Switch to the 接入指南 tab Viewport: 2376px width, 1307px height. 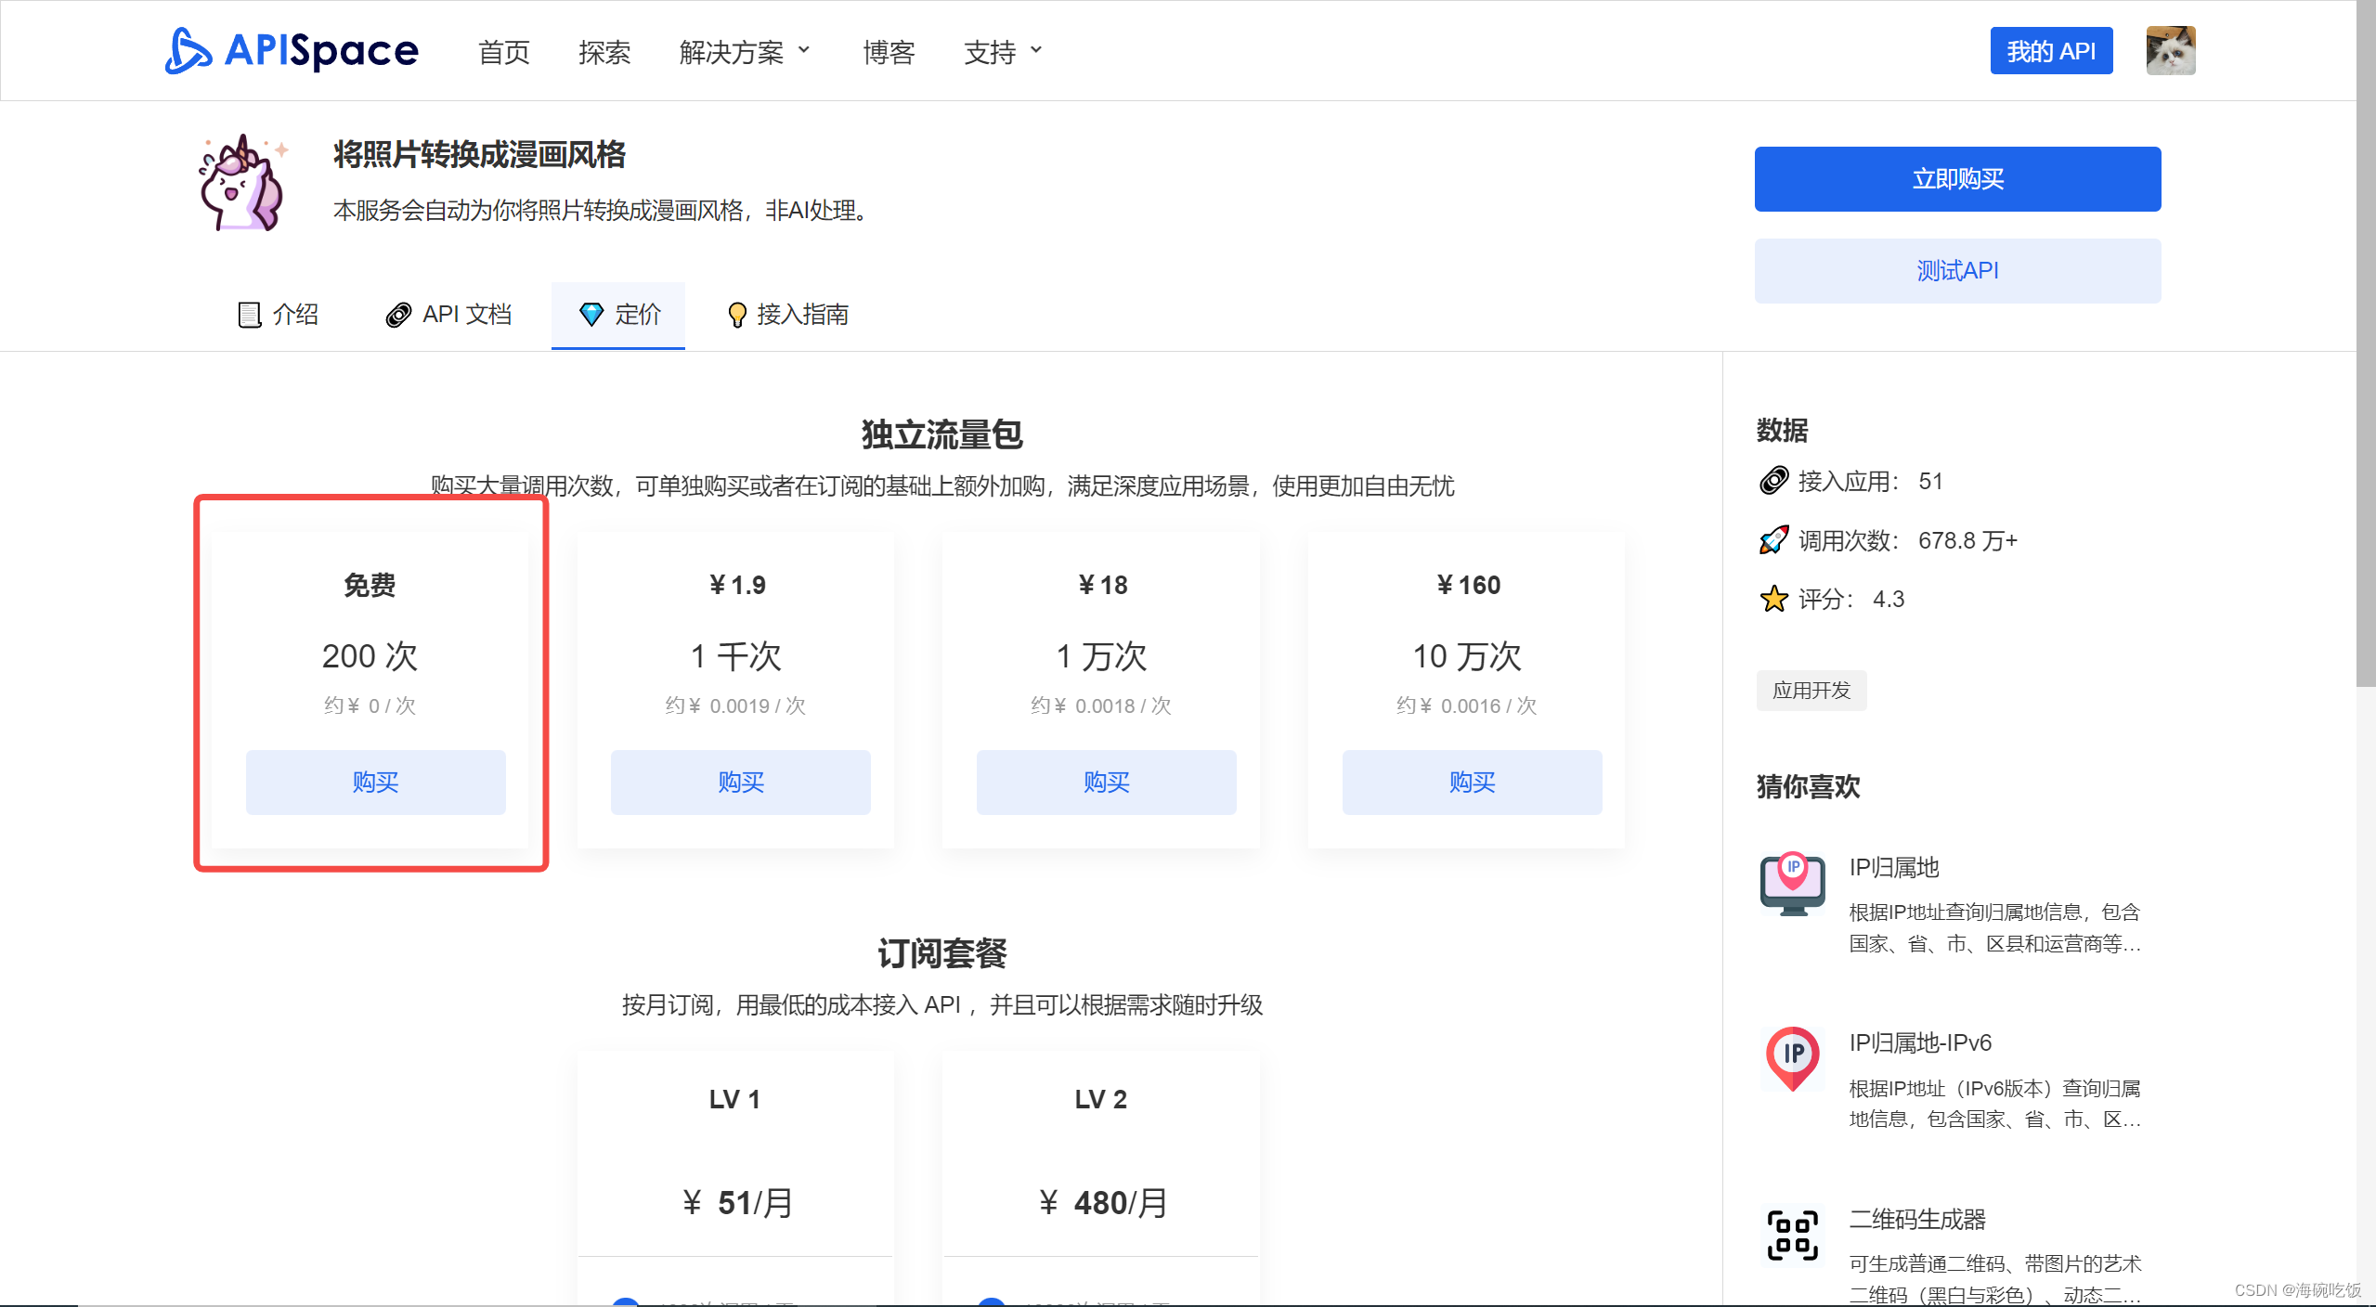(787, 315)
